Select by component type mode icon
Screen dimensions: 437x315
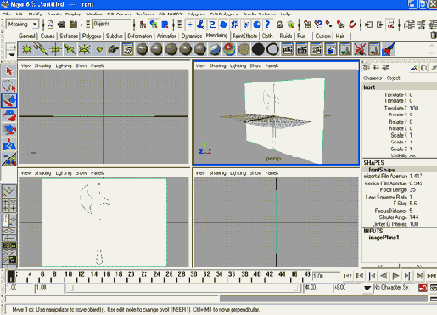165,25
